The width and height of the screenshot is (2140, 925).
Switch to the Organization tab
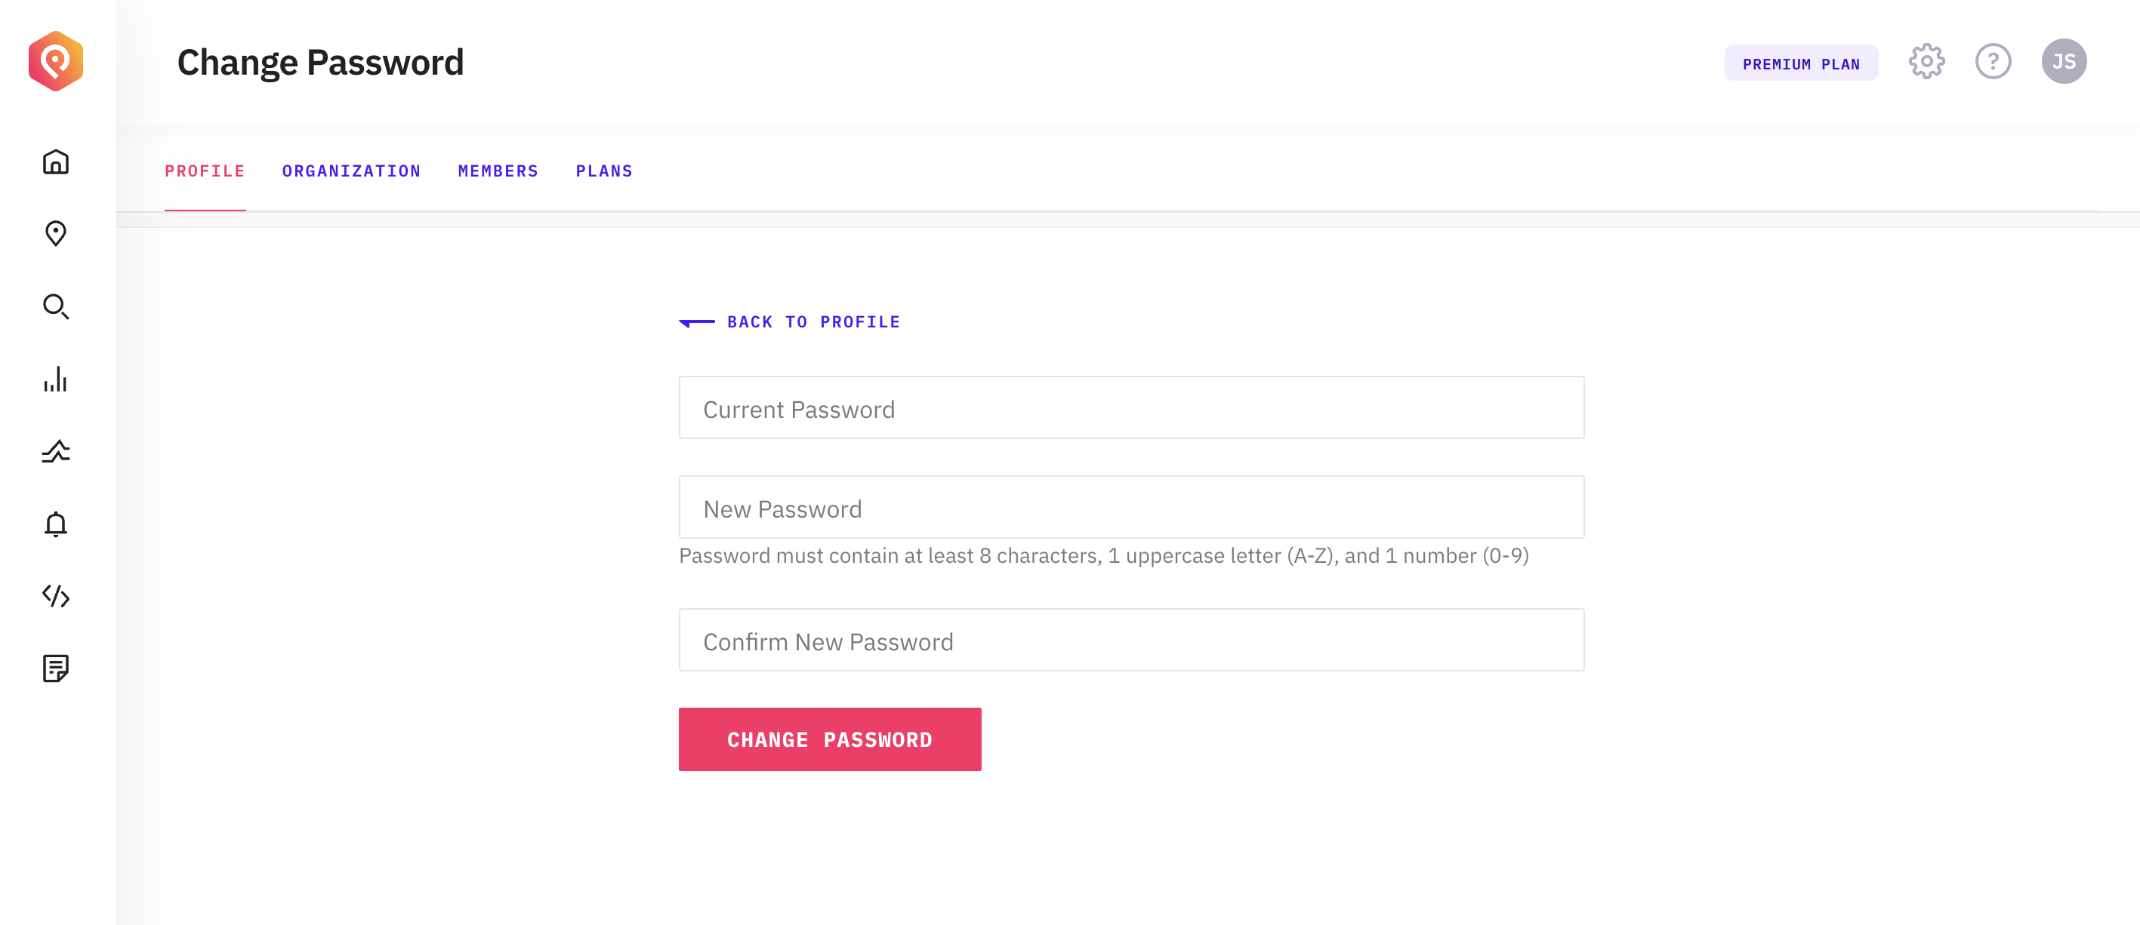click(x=351, y=171)
